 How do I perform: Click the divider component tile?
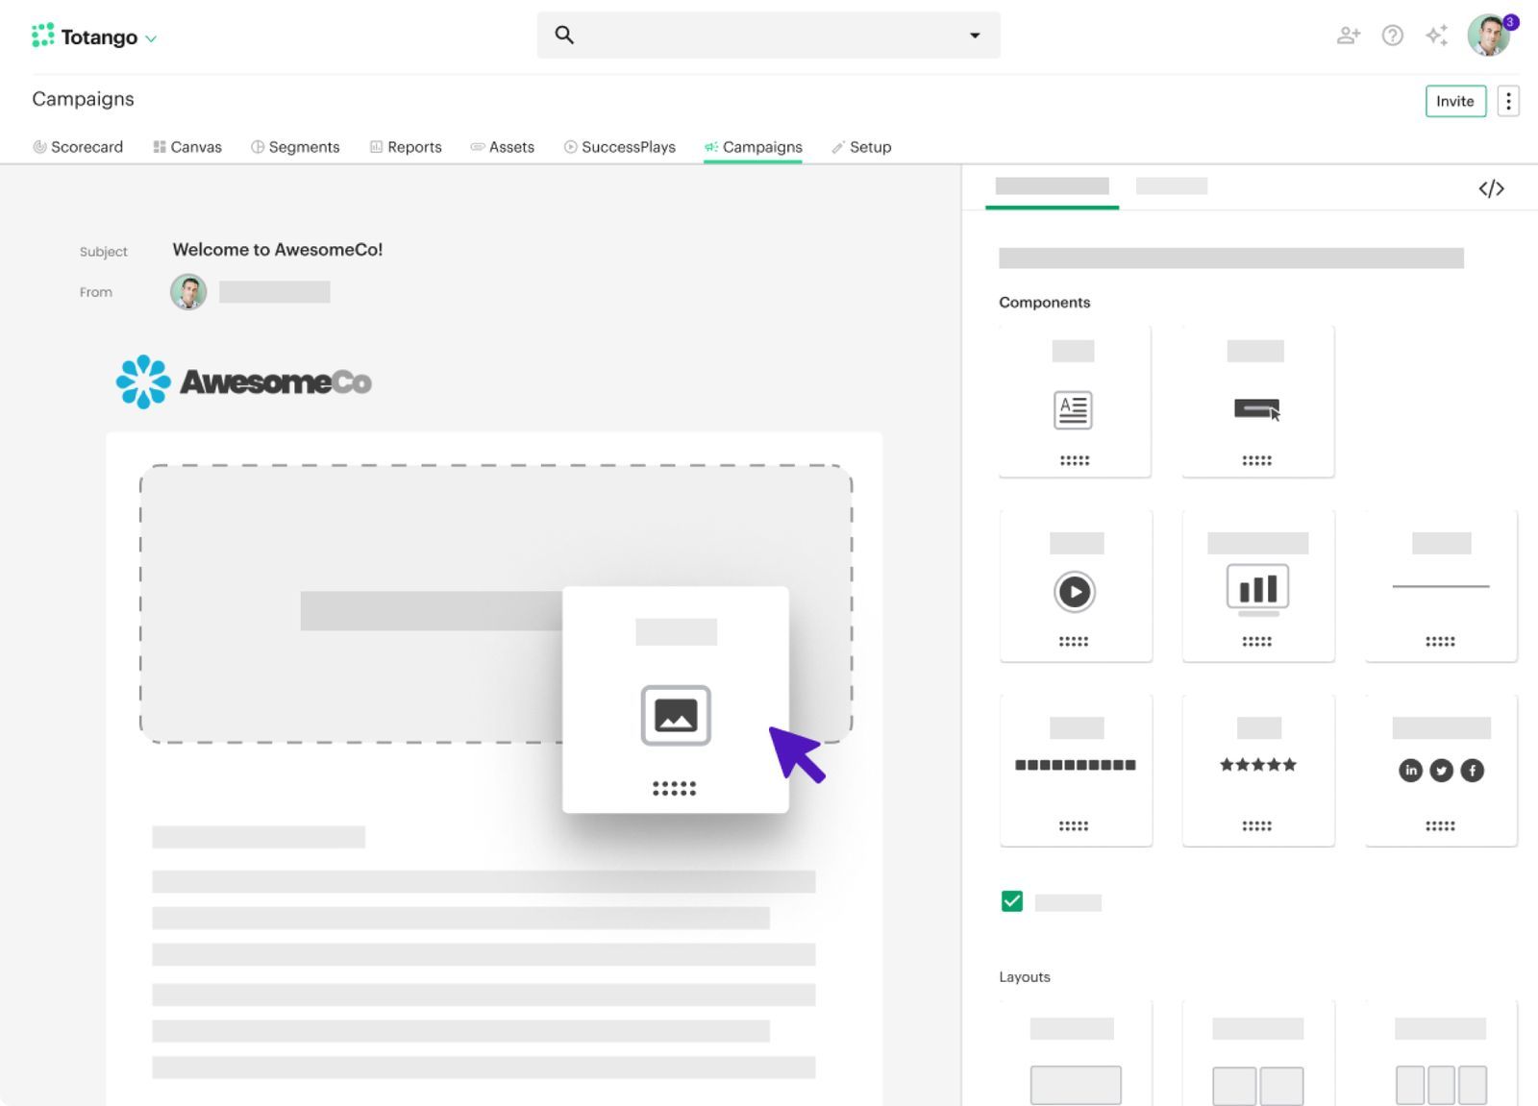pos(1439,586)
